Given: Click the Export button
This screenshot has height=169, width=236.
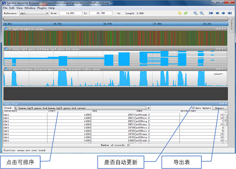Looking at the screenshot, I should (220, 108).
